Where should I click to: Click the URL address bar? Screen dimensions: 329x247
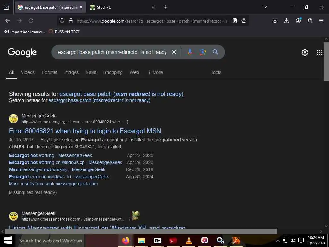coord(152,21)
